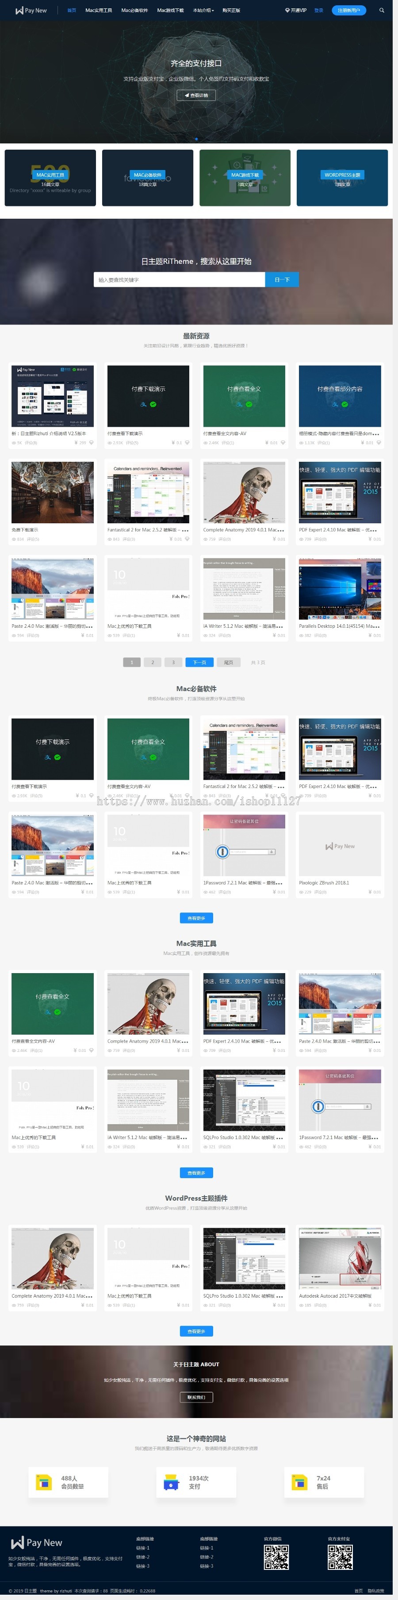Click the Pay New logo in header
Viewport: 398px width, 1600px height.
pos(31,11)
